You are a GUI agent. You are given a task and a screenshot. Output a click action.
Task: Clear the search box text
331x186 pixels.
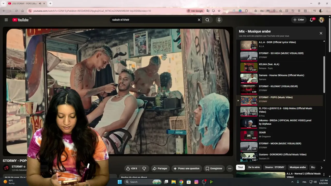coord(199,20)
